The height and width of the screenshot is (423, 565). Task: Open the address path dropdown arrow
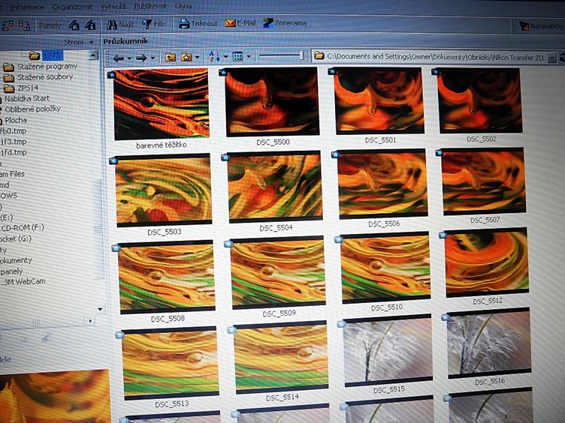551,58
